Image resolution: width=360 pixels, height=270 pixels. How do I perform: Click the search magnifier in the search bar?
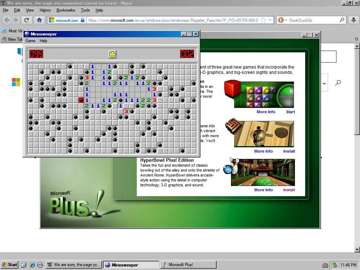click(x=342, y=20)
